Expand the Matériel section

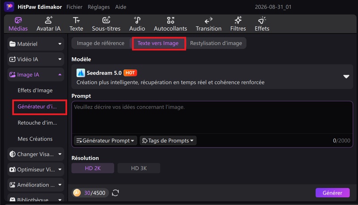coord(60,44)
